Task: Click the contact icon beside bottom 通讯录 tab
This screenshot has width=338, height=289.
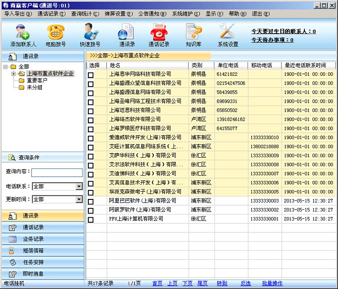Action: pos(13,216)
